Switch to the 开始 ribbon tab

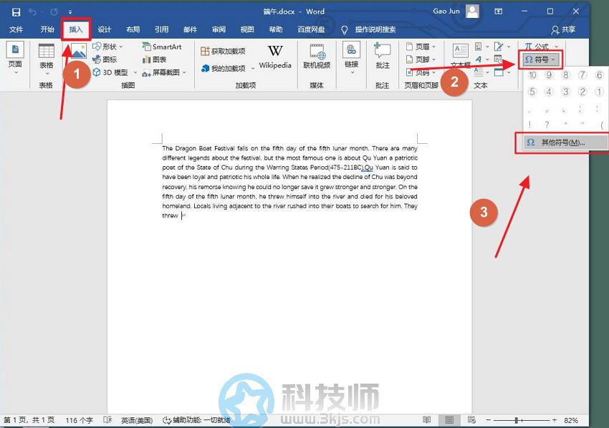[x=47, y=29]
